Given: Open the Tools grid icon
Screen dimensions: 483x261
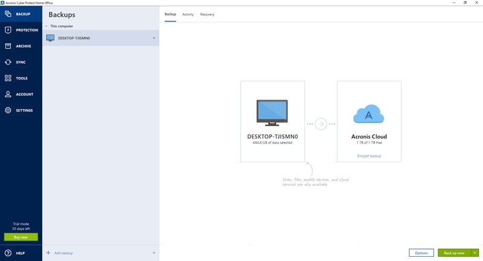Looking at the screenshot, I should point(8,78).
